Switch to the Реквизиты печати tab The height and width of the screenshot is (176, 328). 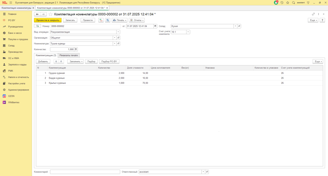click(69, 56)
